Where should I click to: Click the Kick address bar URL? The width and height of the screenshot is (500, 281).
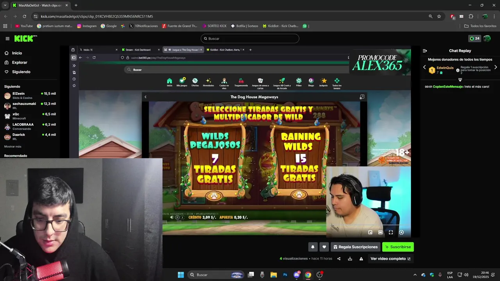point(97,16)
